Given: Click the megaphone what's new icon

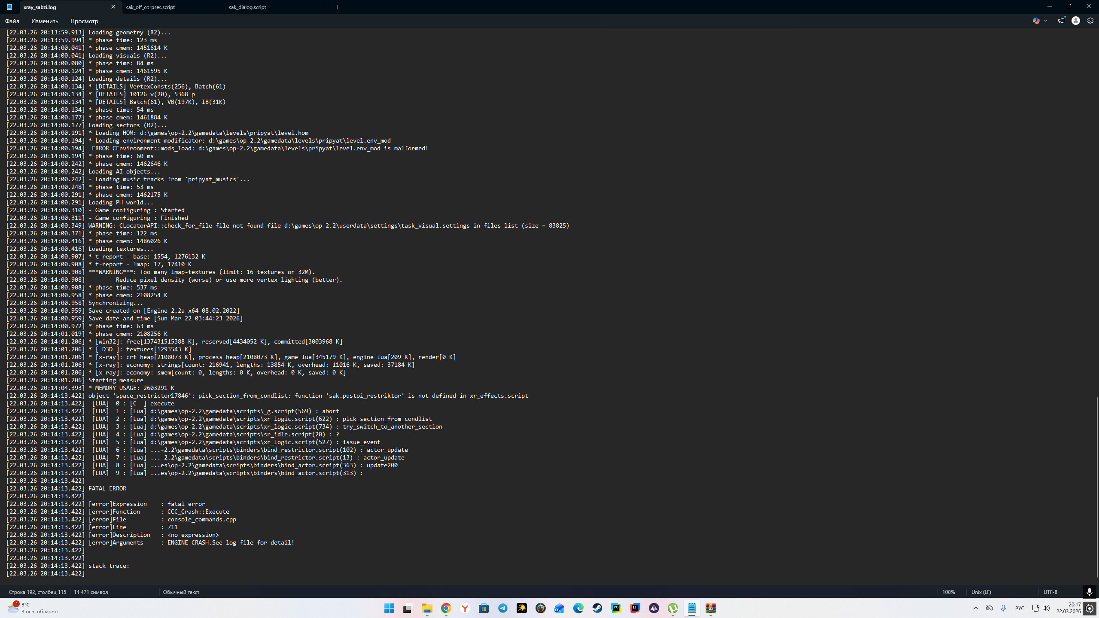Looking at the screenshot, I should (x=1061, y=21).
